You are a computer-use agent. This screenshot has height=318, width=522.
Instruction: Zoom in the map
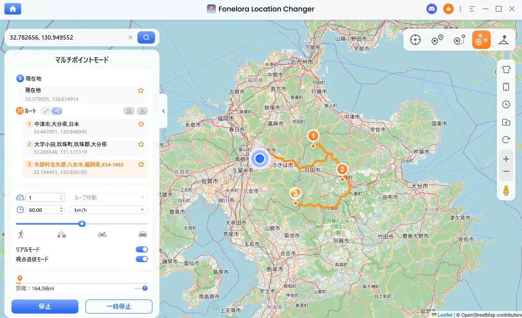[x=506, y=159]
